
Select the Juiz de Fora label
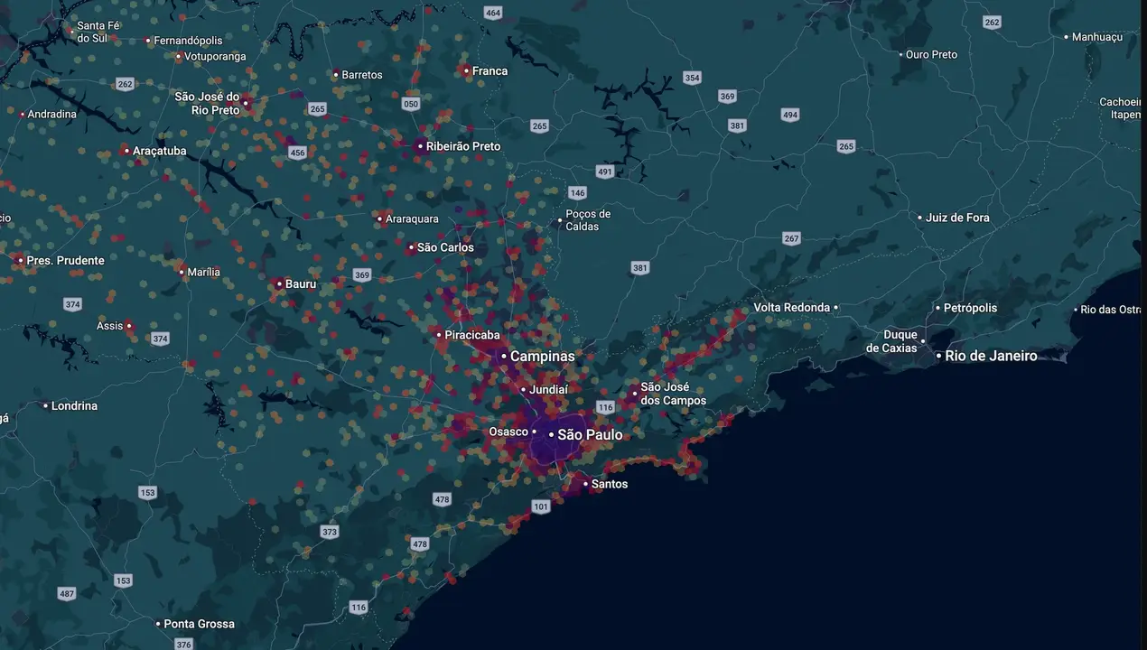coord(958,218)
